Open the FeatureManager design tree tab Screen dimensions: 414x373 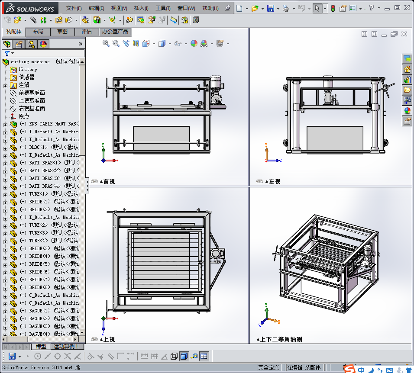pos(7,44)
